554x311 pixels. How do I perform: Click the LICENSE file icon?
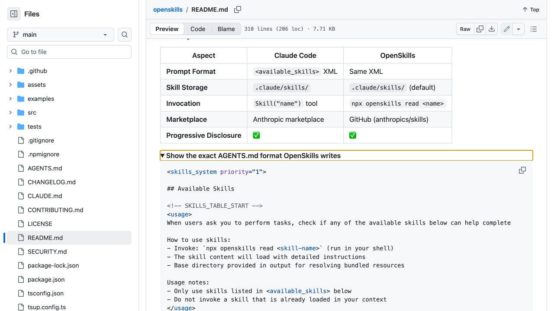click(x=21, y=224)
